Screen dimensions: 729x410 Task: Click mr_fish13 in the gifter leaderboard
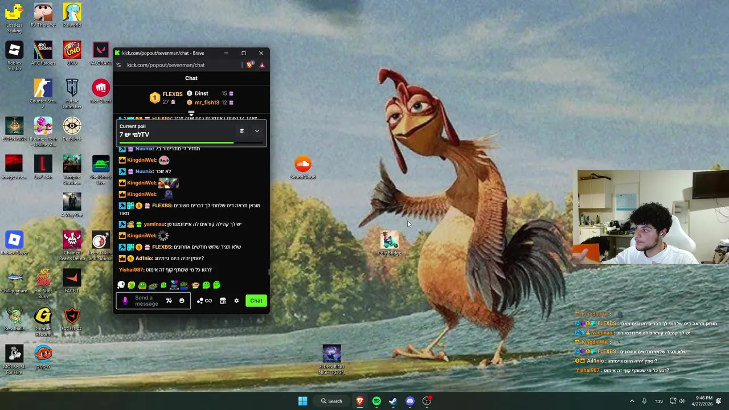click(207, 102)
